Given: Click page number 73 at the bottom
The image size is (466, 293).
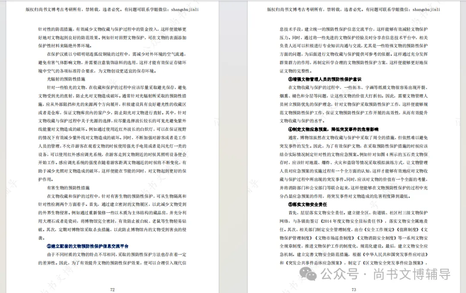Looking at the screenshot, I should point(354,290).
